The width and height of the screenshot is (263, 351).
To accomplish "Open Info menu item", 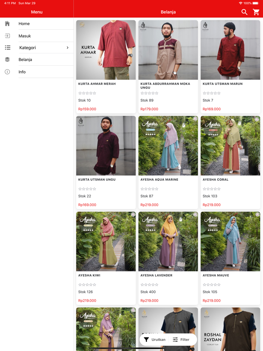I will [37, 72].
